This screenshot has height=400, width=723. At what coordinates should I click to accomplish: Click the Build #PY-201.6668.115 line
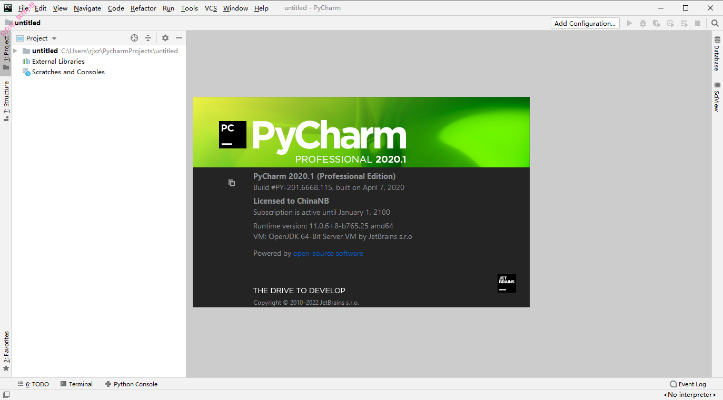329,187
